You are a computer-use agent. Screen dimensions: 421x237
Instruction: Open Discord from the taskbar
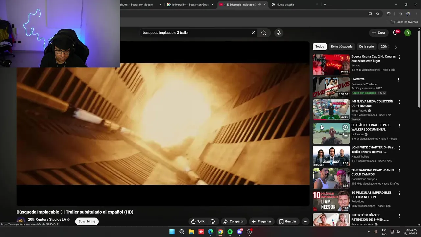[x=240, y=232]
